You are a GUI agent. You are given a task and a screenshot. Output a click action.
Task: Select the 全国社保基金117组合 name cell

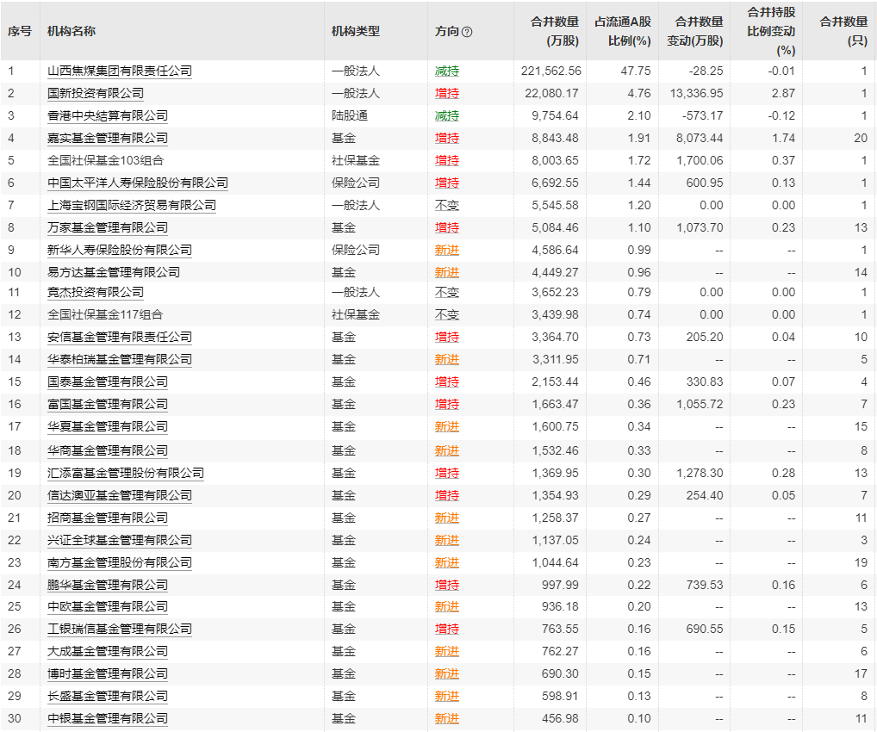coord(105,315)
